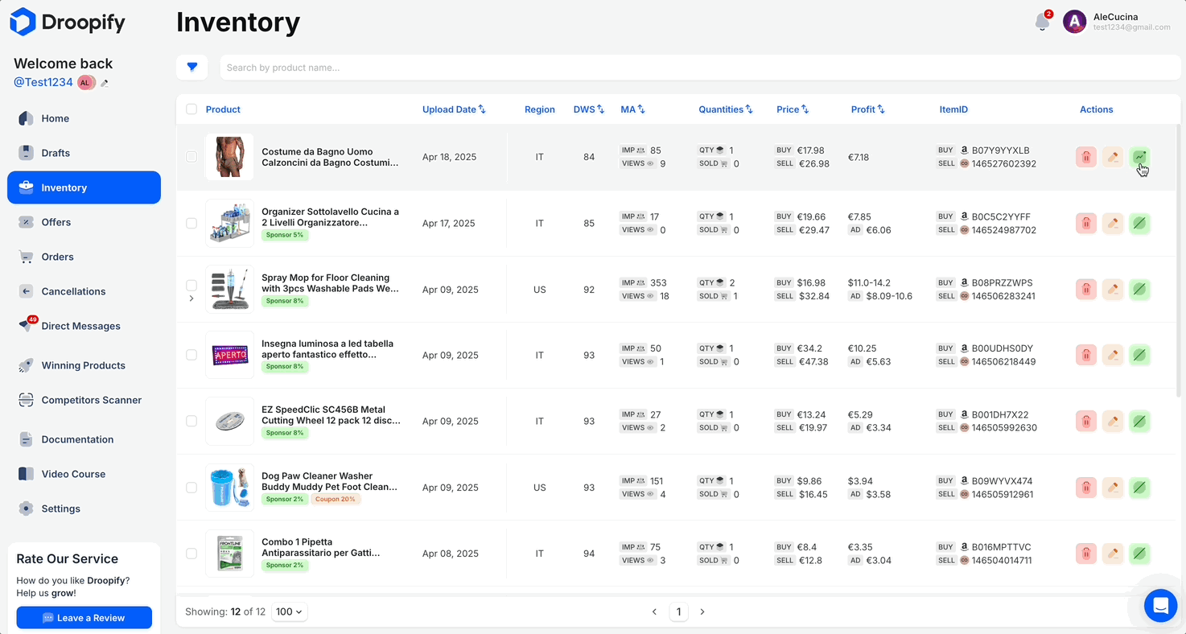Screen dimensions: 1186x634
Task: Click green chart icon for Costume da Bagno
Action: [x=1139, y=157]
